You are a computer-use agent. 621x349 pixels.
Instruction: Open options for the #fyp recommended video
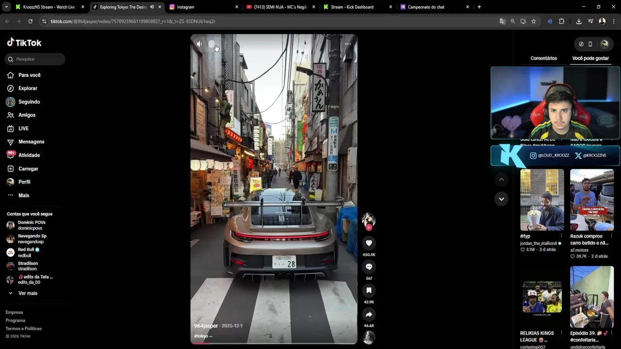(x=561, y=236)
